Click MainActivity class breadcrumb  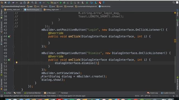(x=105, y=6)
